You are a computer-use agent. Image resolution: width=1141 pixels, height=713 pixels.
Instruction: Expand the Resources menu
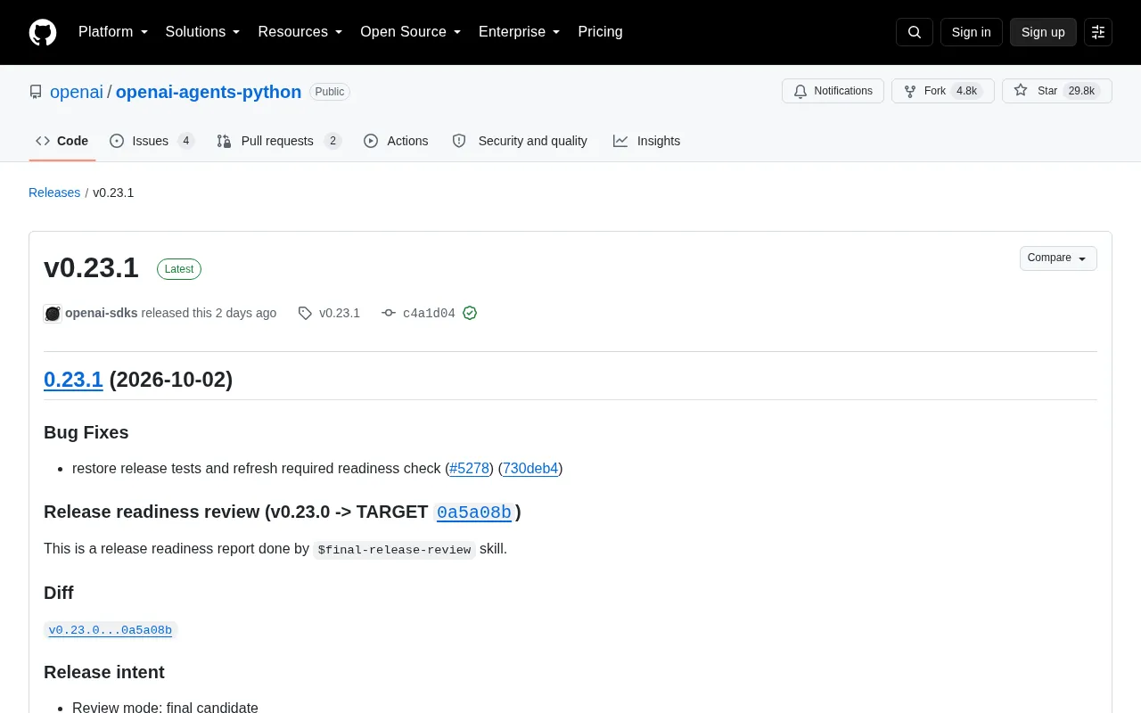(300, 32)
